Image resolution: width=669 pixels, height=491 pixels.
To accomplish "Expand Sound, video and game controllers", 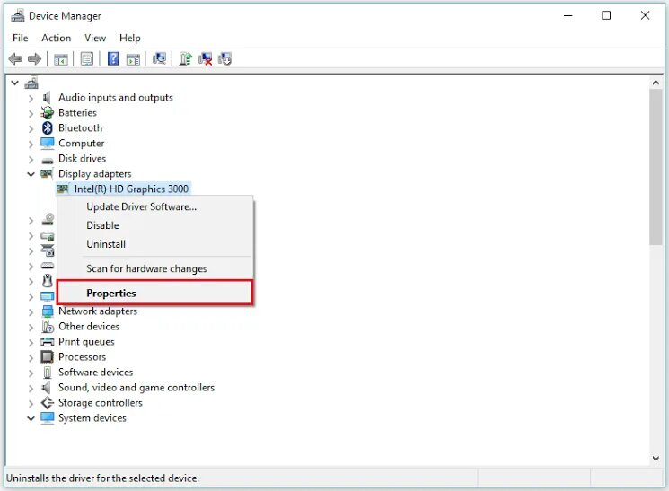I will (31, 389).
